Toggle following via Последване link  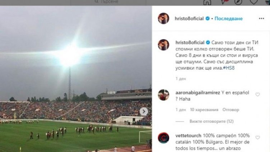(228, 18)
